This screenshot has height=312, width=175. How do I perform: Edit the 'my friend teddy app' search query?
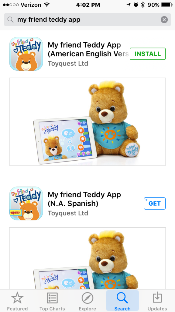tap(49, 19)
